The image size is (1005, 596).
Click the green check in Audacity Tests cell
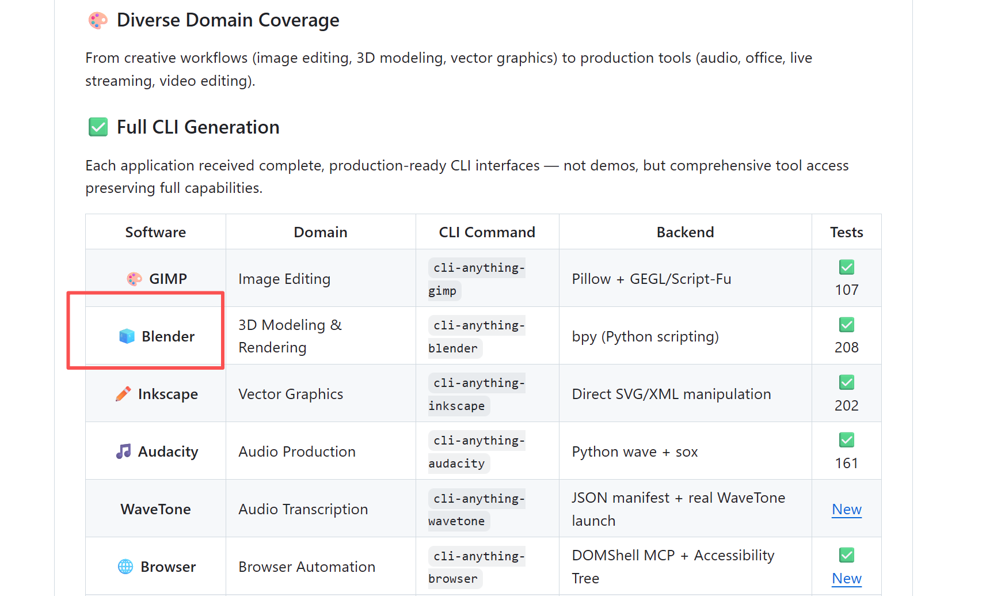[847, 440]
